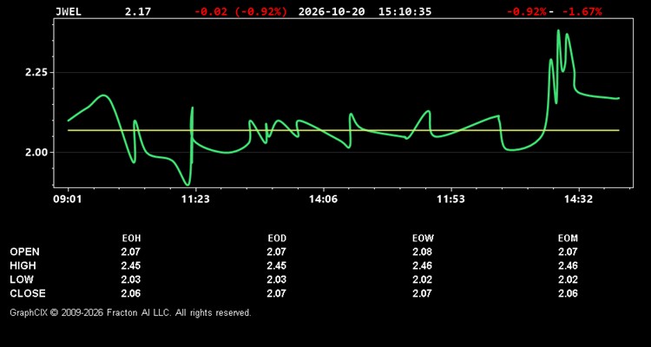Click the OPEN row label
The width and height of the screenshot is (651, 347).
pyautogui.click(x=25, y=252)
